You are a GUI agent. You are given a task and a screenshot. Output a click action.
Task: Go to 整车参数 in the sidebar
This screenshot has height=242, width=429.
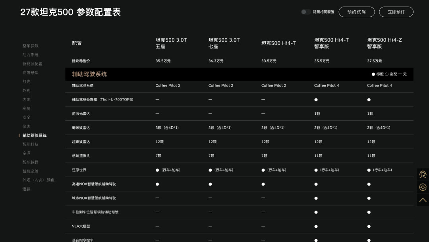pyautogui.click(x=30, y=46)
